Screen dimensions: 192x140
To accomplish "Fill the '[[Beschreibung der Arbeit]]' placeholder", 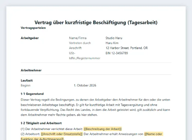I will coord(103,129).
